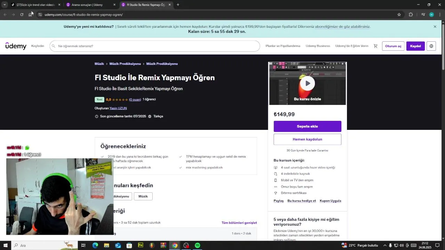Viewport: 445px width, 250px height.
Task: Click the aboneliğimize de göz atabilirsiniz link
Action: (x=342, y=27)
